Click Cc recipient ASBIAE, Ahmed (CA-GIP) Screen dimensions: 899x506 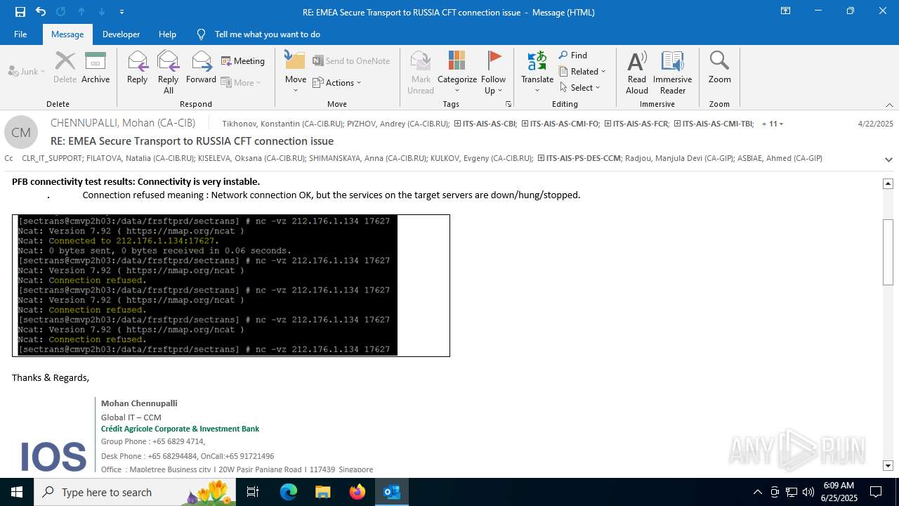780,158
